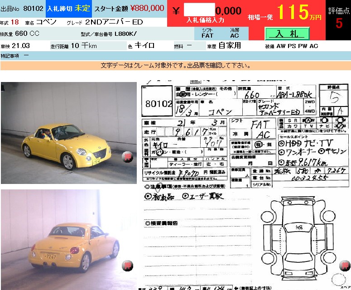Viewport: 351px width, 290px height.
Task: Click the red 押 icon beside the car diagram
Action: click(x=345, y=266)
